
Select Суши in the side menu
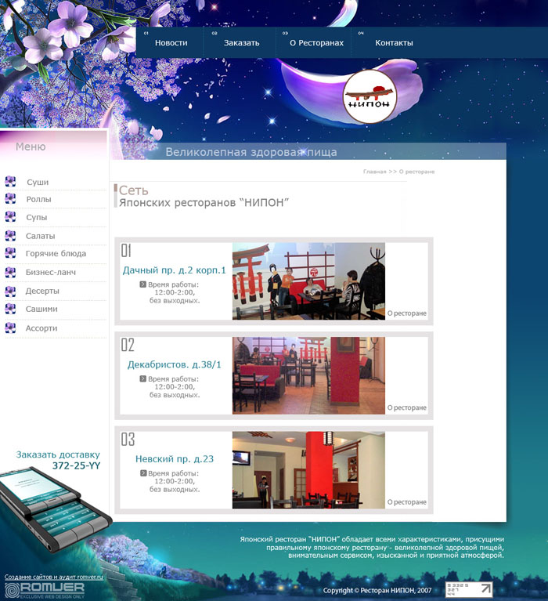coord(38,182)
